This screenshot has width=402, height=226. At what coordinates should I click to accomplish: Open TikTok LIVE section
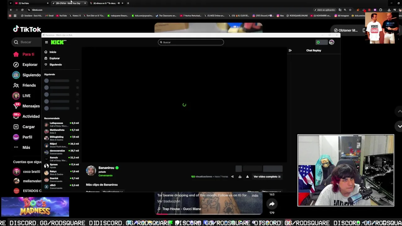click(21, 96)
